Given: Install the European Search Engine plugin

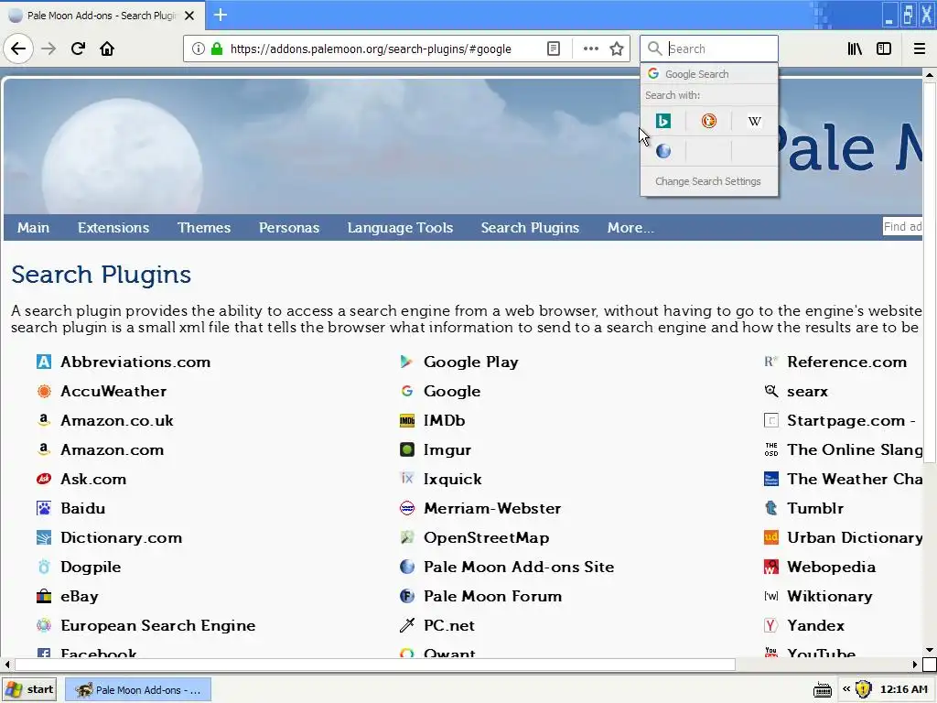Looking at the screenshot, I should pyautogui.click(x=157, y=625).
